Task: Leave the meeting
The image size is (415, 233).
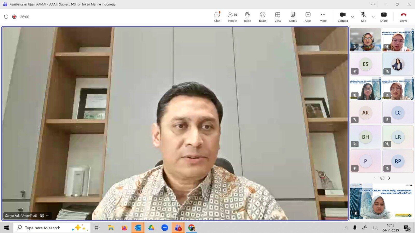Action: point(403,17)
